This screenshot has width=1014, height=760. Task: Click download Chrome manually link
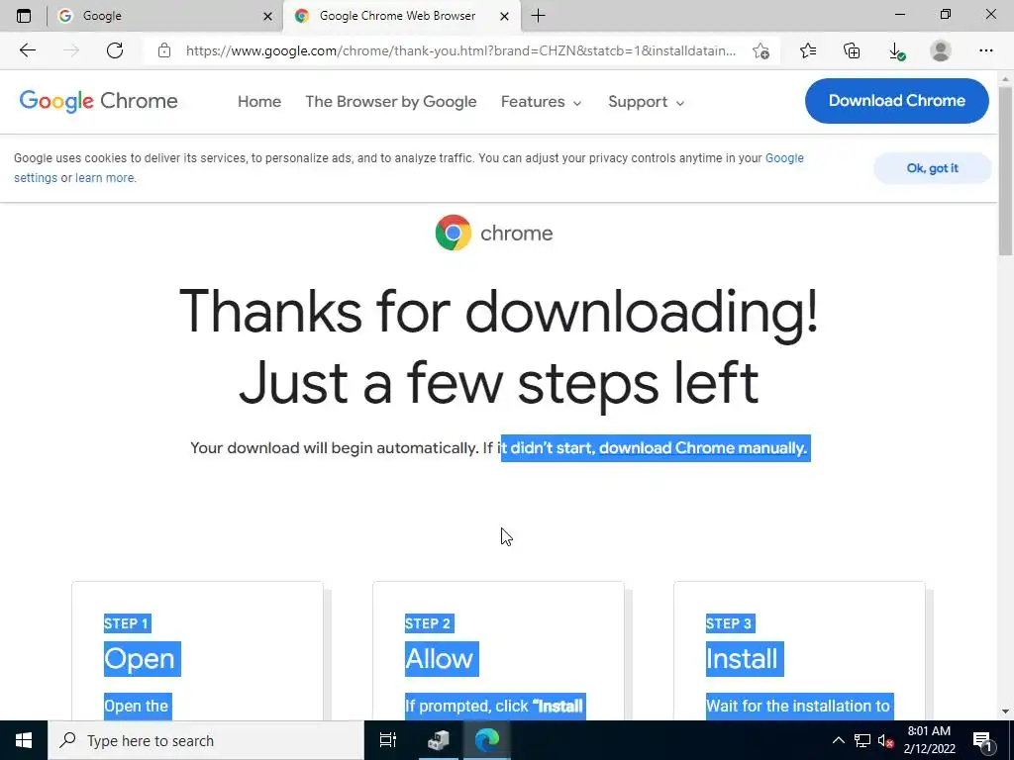coord(703,448)
